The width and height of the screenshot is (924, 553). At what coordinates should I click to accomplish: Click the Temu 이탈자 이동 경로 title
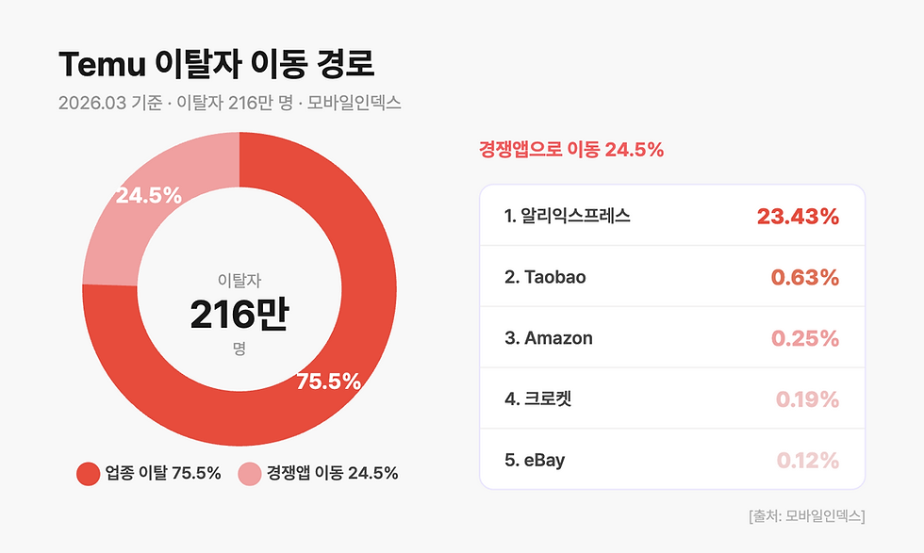pyautogui.click(x=217, y=65)
